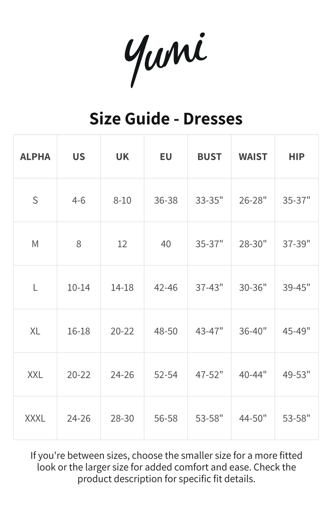Select the XXXL size row label

pos(35,418)
